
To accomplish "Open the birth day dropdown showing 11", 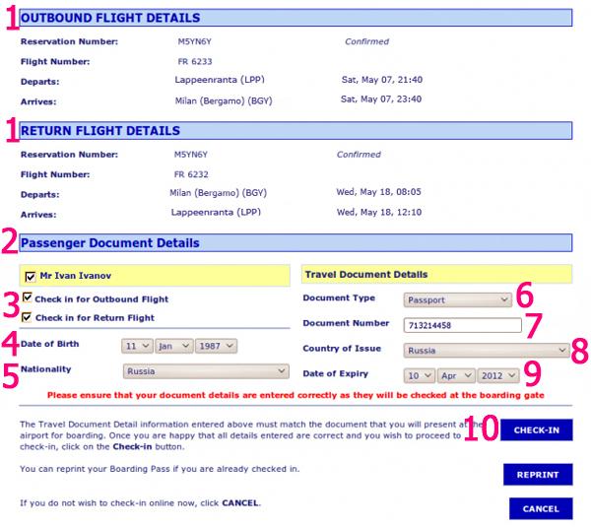I will coord(137,346).
